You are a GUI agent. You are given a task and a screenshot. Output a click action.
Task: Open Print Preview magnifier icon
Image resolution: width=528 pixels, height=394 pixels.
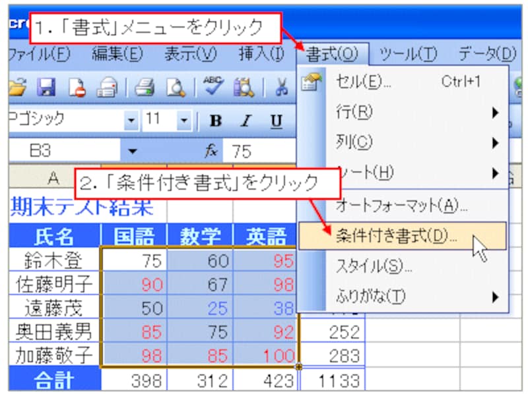(176, 88)
